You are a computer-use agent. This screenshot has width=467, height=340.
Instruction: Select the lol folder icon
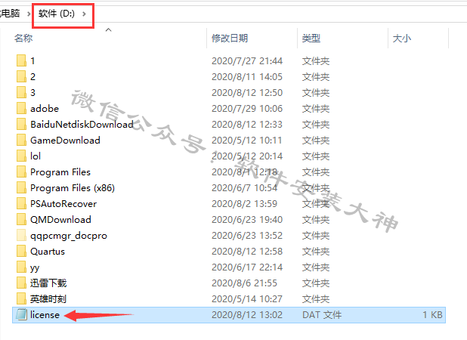21,156
